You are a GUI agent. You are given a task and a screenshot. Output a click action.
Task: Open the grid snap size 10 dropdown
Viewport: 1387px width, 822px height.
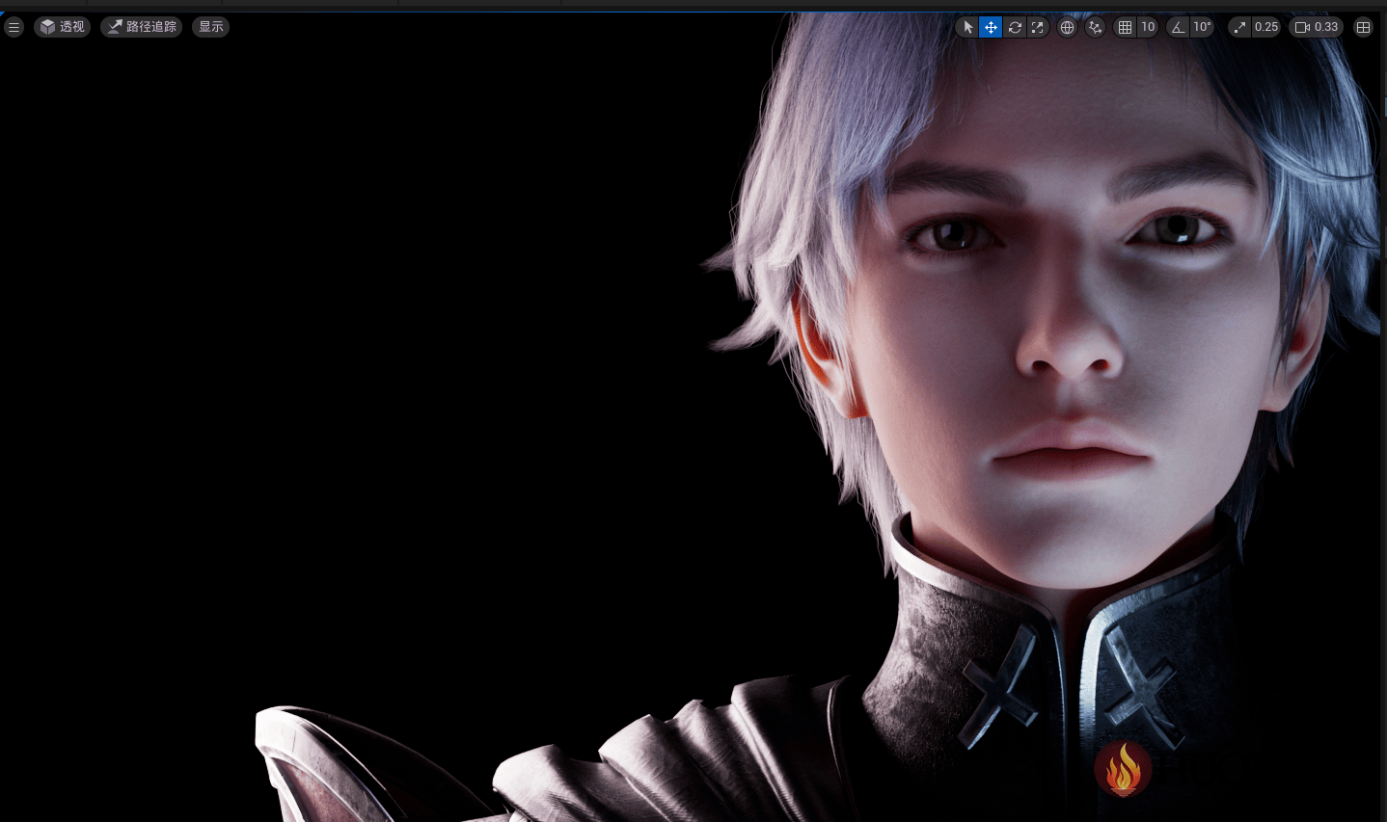click(x=1148, y=27)
